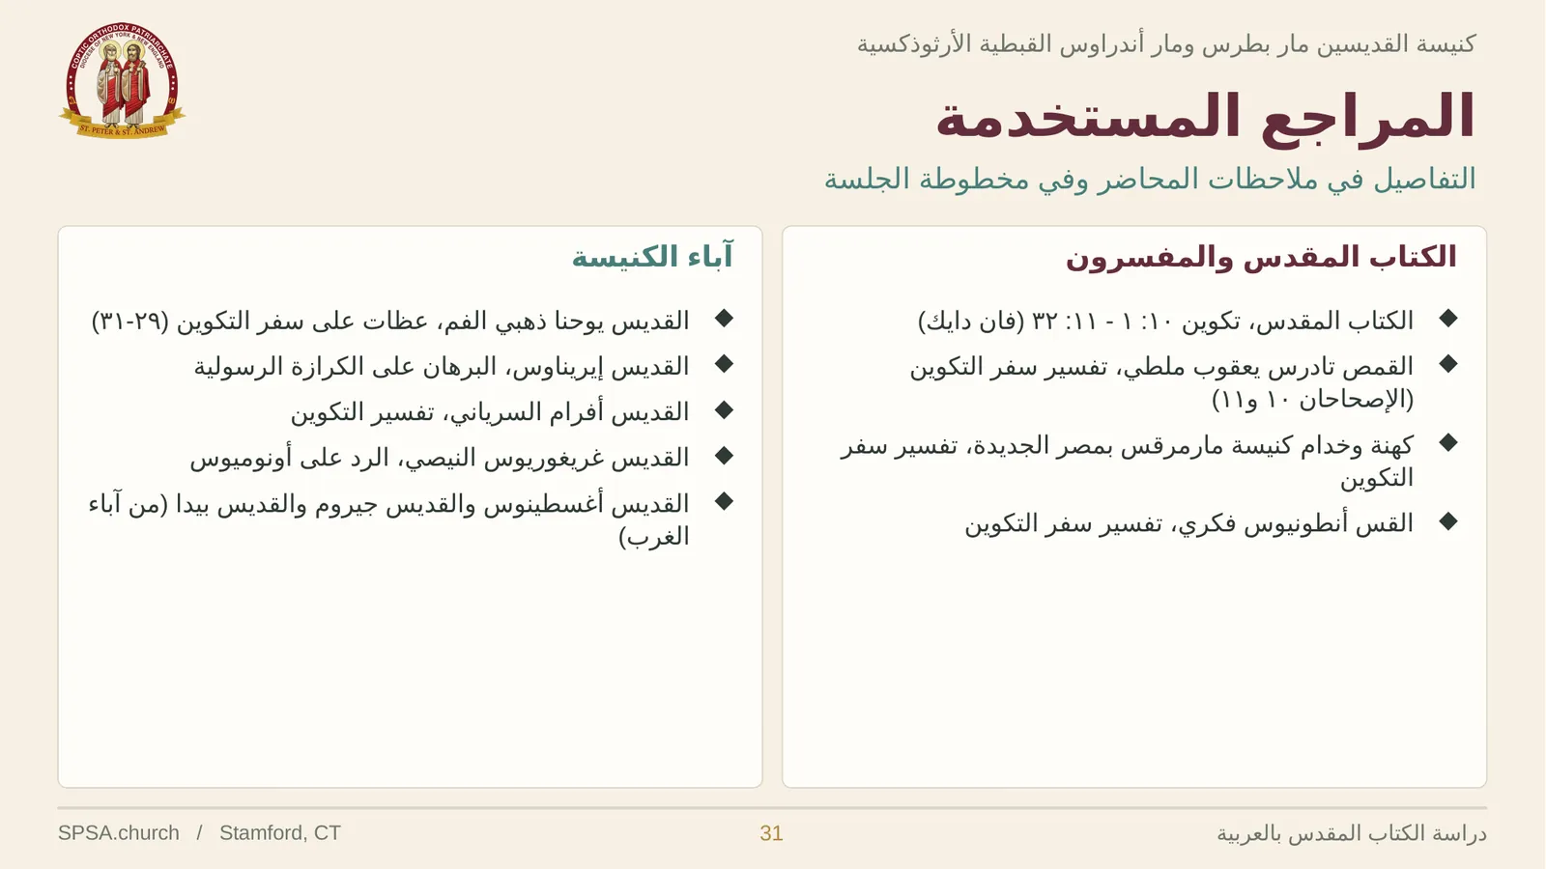1546x869 pixels.
Task: Click the footer text 'SPSA.church'
Action: (x=119, y=833)
